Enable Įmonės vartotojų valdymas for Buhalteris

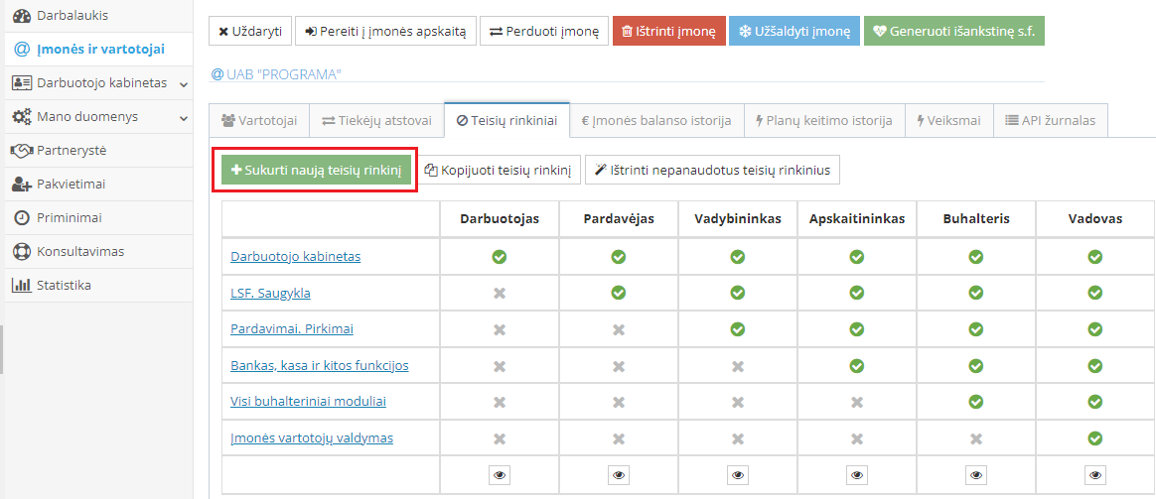click(976, 437)
